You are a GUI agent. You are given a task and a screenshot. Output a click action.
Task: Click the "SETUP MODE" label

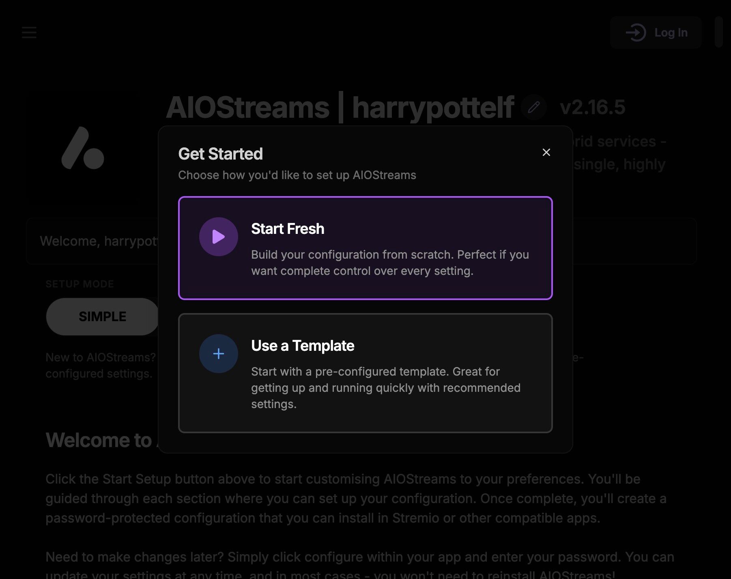point(80,284)
